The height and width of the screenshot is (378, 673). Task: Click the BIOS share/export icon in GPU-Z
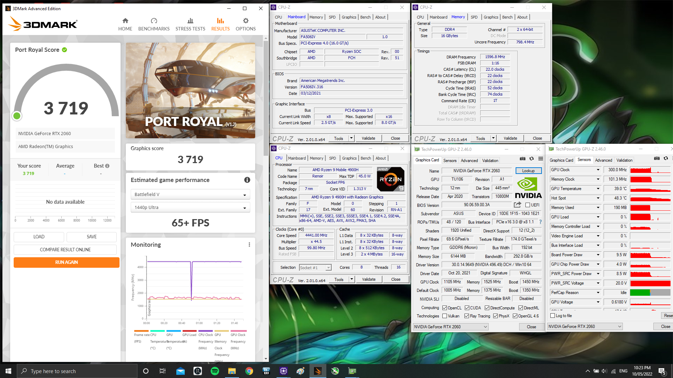517,205
